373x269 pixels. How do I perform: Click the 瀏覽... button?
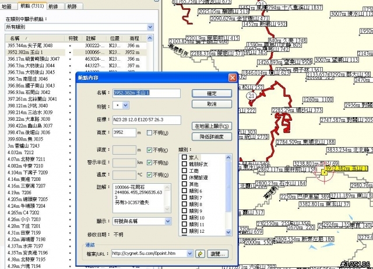coord(217,254)
